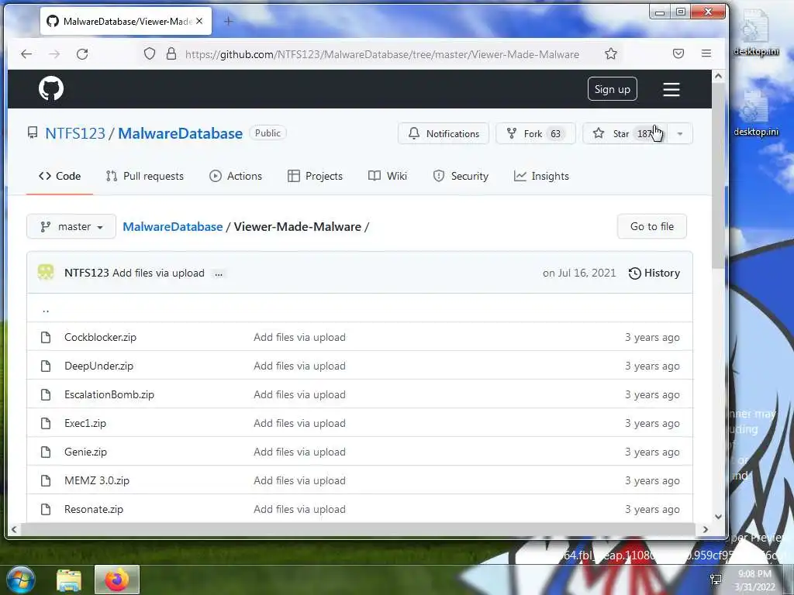Click the network icon in system tray
Viewport: 794px width, 595px height.
[716, 580]
